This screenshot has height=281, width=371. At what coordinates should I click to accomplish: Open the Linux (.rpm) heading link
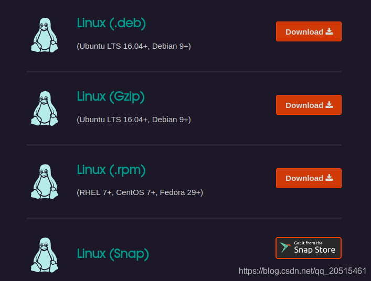pos(111,170)
